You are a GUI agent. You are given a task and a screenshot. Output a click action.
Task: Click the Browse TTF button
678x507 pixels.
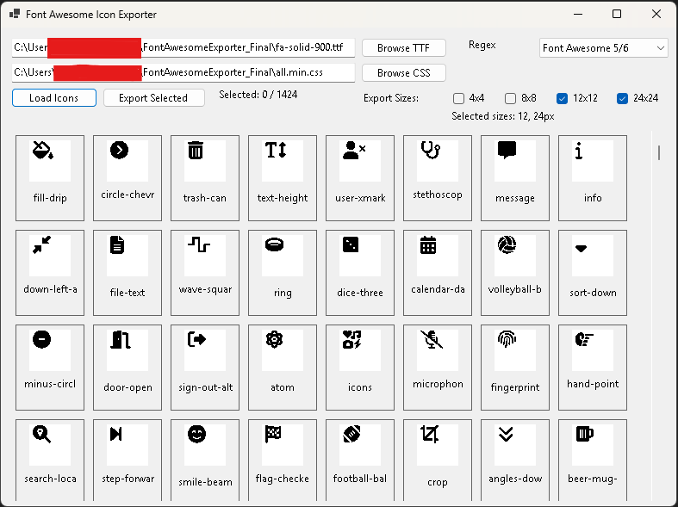pos(403,48)
